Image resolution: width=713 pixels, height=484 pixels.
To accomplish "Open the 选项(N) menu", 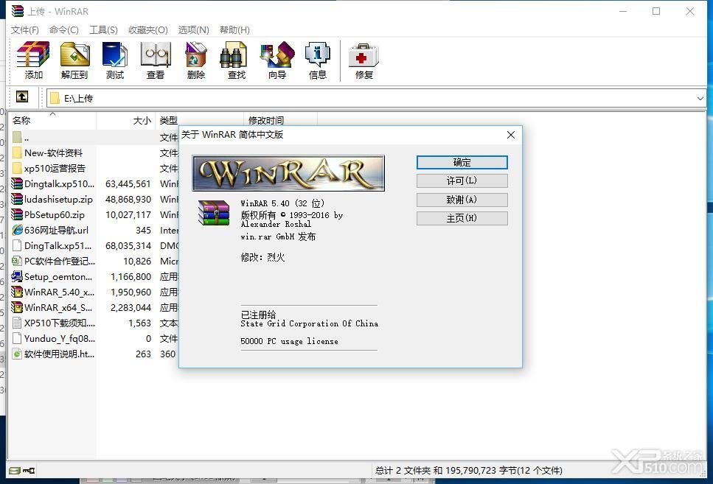I will (x=193, y=30).
